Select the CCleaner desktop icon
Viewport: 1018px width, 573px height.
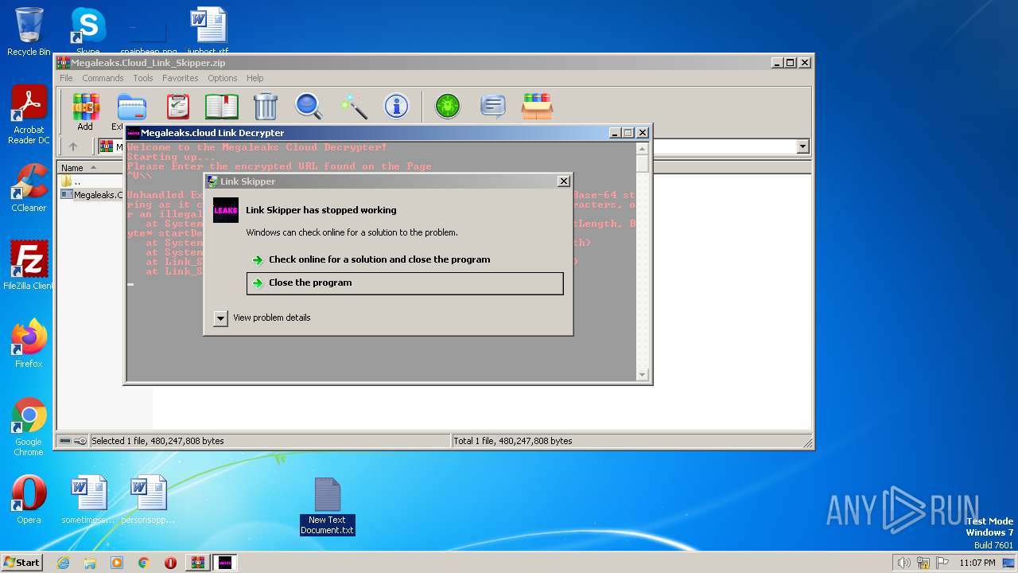point(29,188)
